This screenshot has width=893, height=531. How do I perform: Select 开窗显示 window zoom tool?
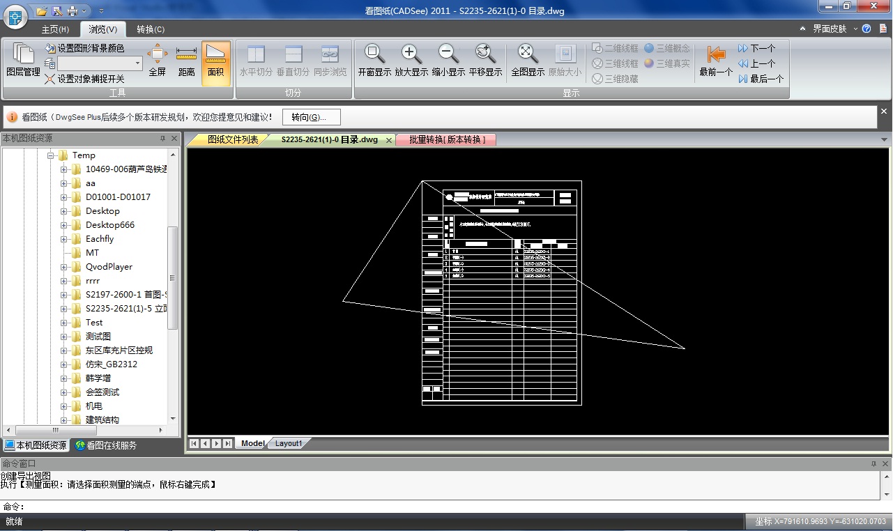[374, 61]
